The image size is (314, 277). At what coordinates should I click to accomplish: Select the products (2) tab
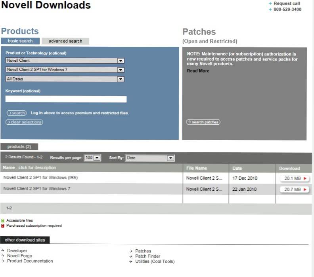(19, 147)
